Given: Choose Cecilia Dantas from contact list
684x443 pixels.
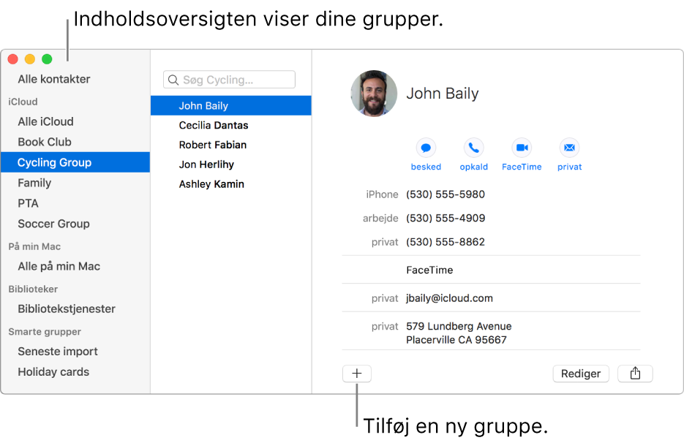Looking at the screenshot, I should point(214,126).
